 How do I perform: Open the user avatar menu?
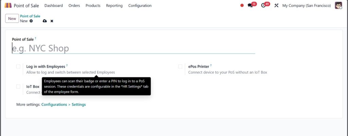tap(338, 5)
